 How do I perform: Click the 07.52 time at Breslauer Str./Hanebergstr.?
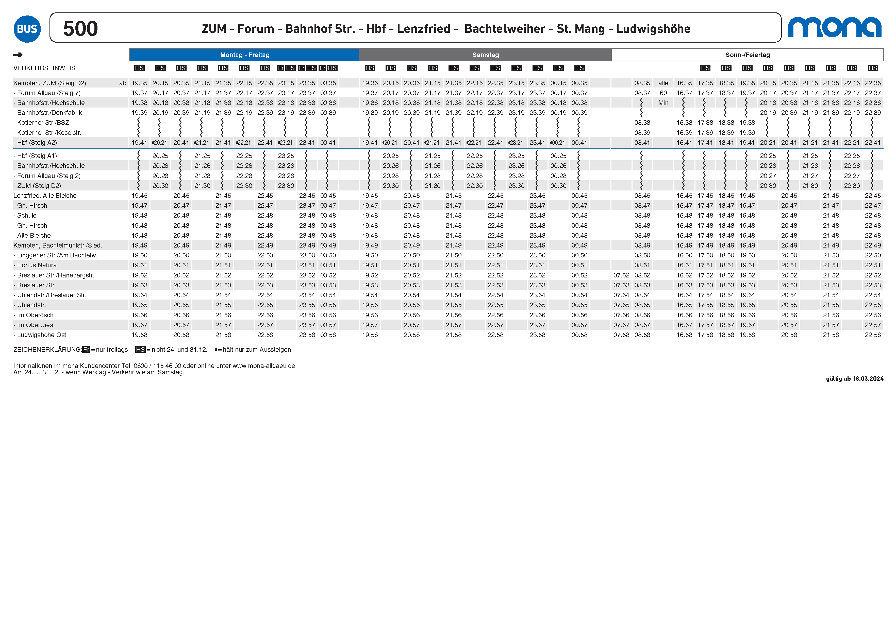point(621,275)
